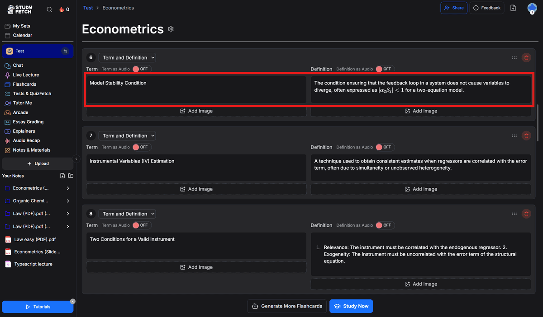Click new note icon beside Your Notes

(62, 176)
